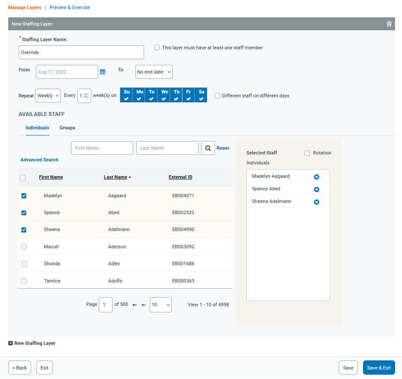This screenshot has height=379, width=402.
Task: Enable the Rotation checkbox
Action: 307,153
